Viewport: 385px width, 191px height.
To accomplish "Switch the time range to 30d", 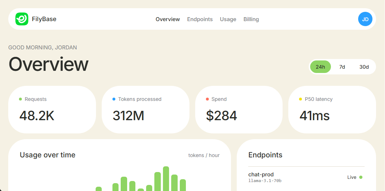I will pos(364,67).
